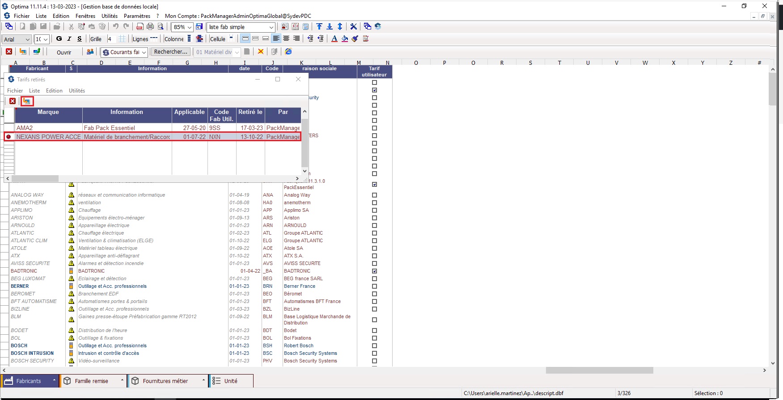Screen dimensions: 783x400
Task: Click the scissors cut icon
Action: pyautogui.click(x=71, y=27)
